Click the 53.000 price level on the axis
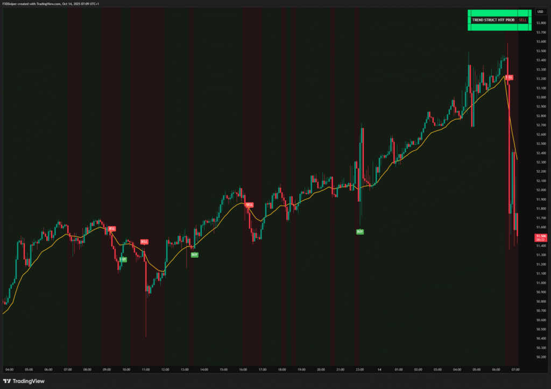Screen dimensions: 551x389 [x=541, y=97]
